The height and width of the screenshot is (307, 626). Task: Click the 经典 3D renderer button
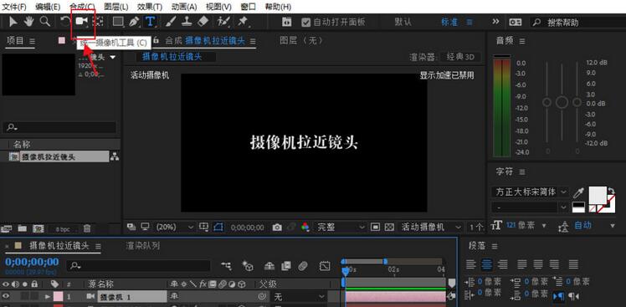[x=461, y=57]
